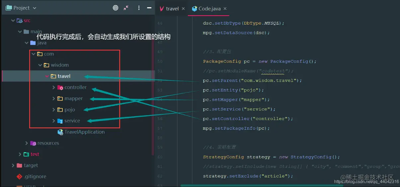
Task: Expand the mapper package chevron
Action: (54, 99)
